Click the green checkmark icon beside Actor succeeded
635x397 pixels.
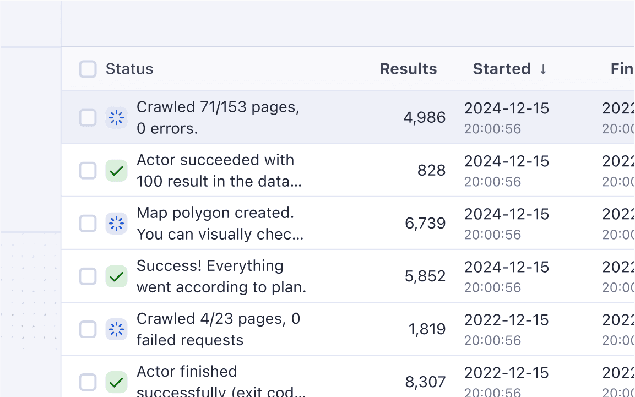point(116,171)
